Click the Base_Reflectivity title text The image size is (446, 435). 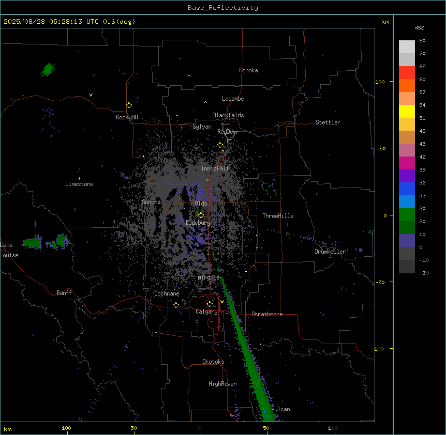223,8
